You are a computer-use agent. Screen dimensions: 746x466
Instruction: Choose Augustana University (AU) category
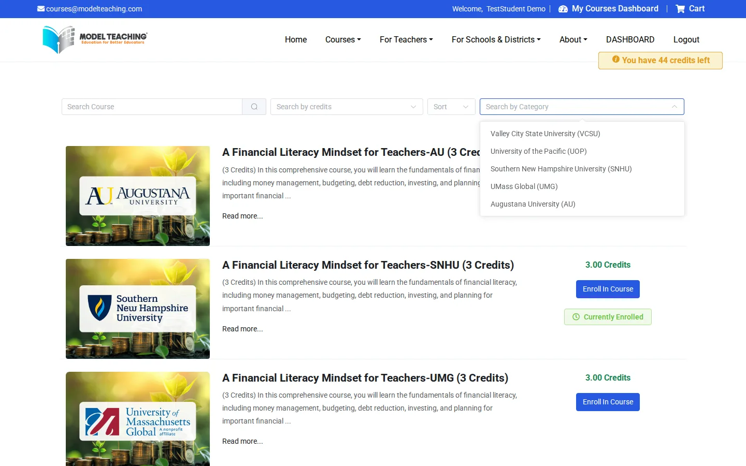tap(582, 204)
